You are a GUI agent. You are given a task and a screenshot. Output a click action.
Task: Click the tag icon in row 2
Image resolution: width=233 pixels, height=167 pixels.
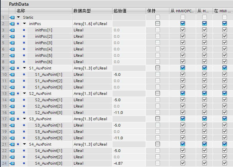click(12, 24)
